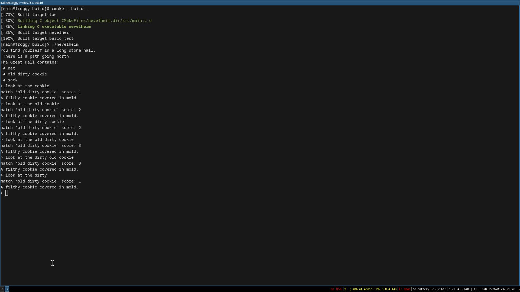The image size is (520, 292).
Task: Click the Ethernet 'E: down' indicator
Action: click(405, 289)
